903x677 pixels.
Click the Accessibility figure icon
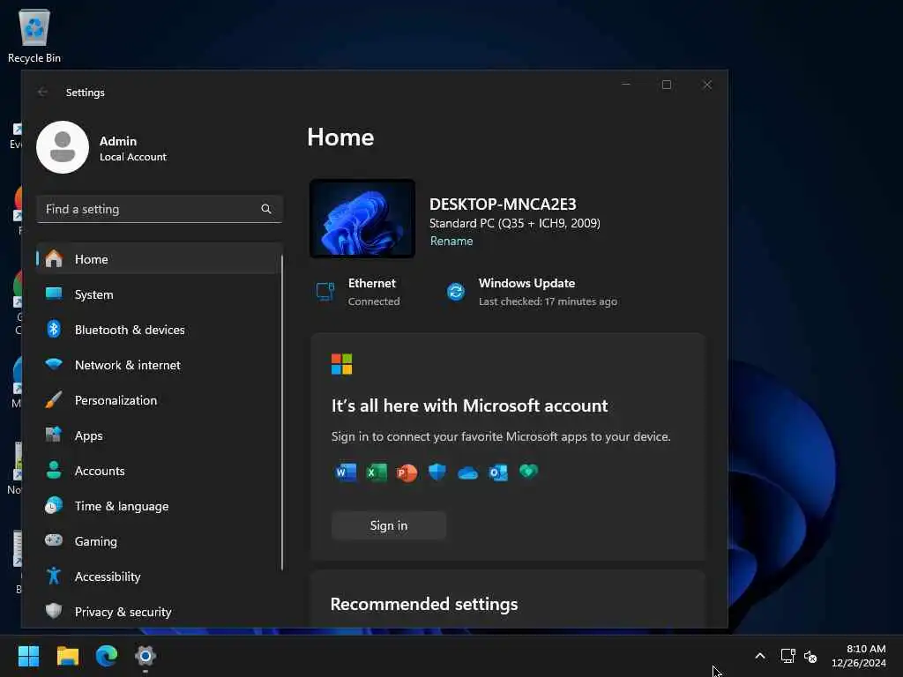pos(54,576)
